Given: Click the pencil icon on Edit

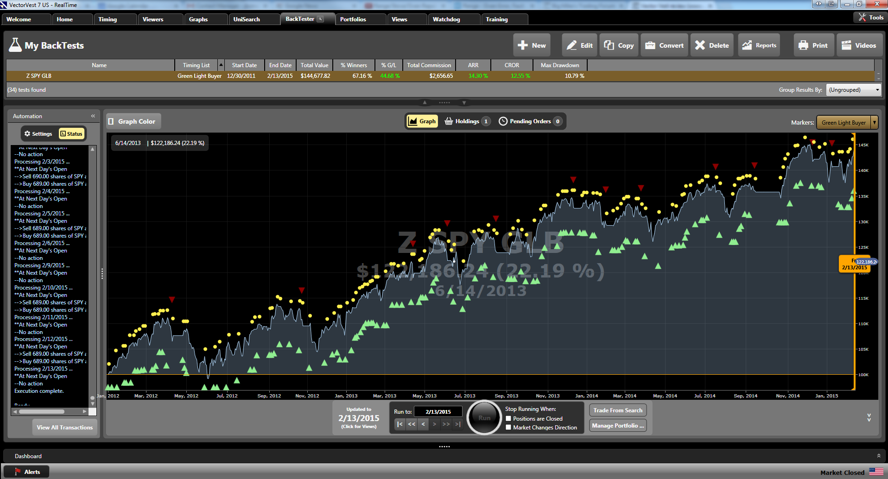Looking at the screenshot, I should click(572, 45).
